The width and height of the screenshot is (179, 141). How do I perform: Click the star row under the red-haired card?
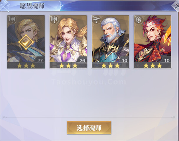pos(153,66)
